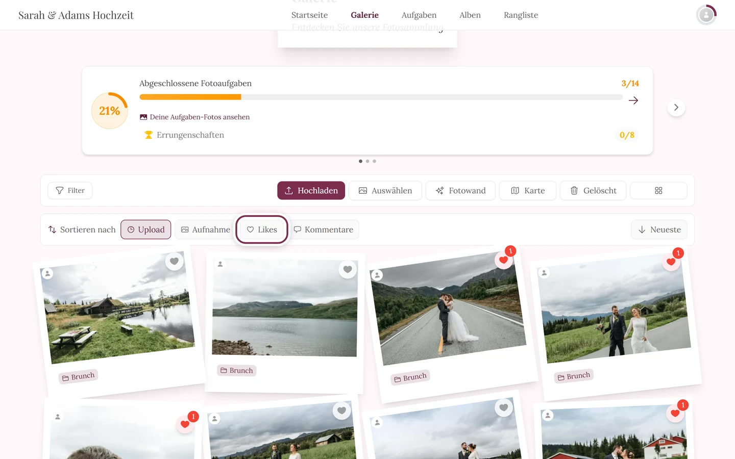Select the first carousel dot
This screenshot has height=459, width=735.
[x=360, y=161]
